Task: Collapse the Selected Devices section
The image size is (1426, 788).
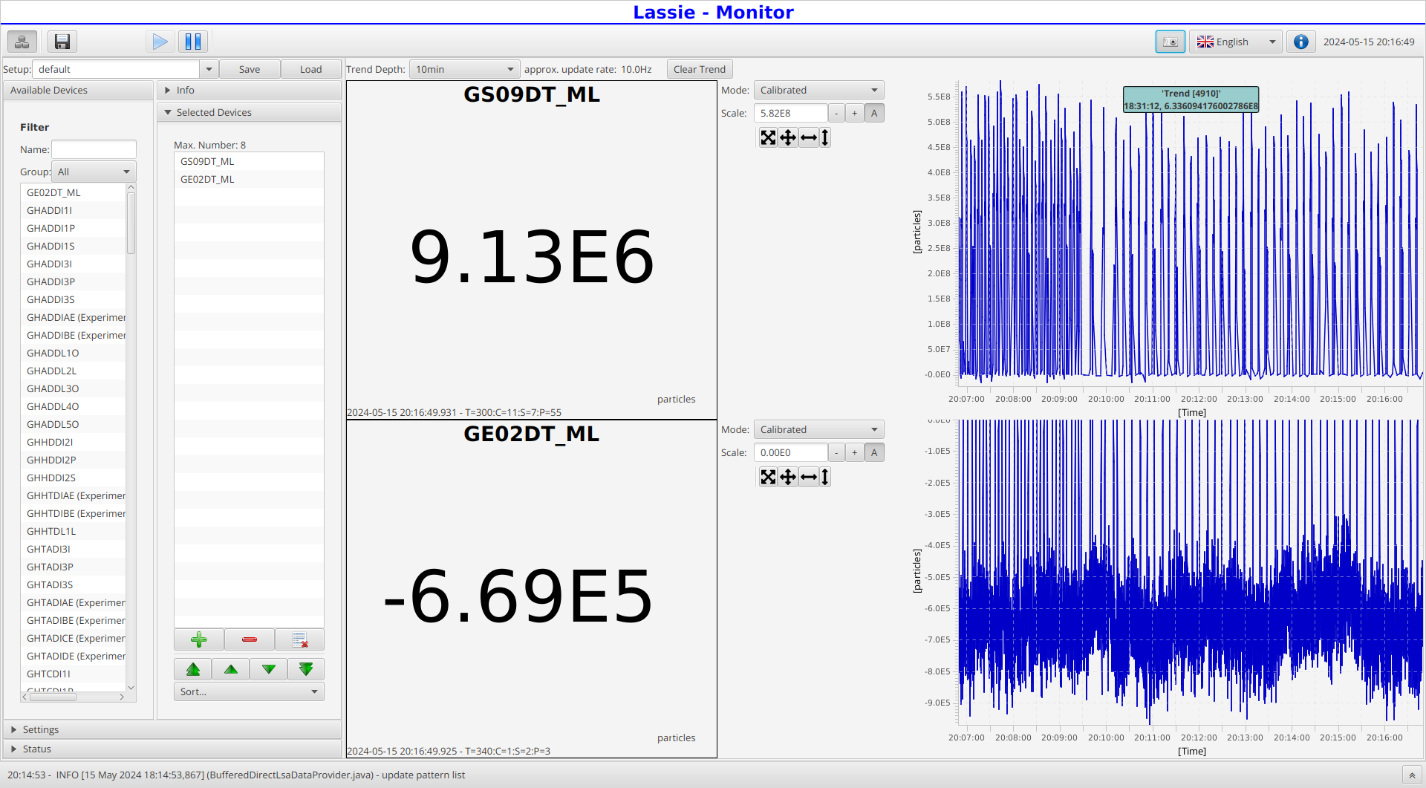Action: tap(250, 112)
